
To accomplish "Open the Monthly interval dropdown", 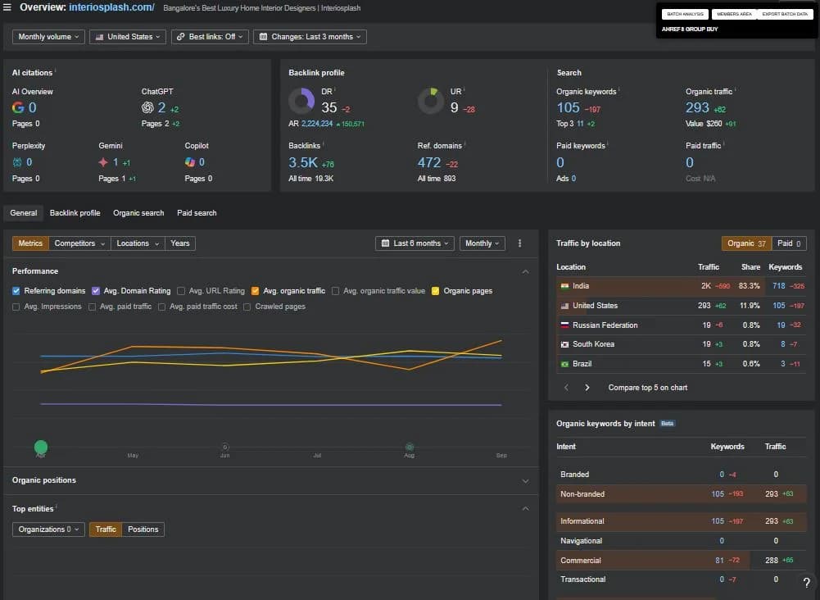I will coord(482,243).
